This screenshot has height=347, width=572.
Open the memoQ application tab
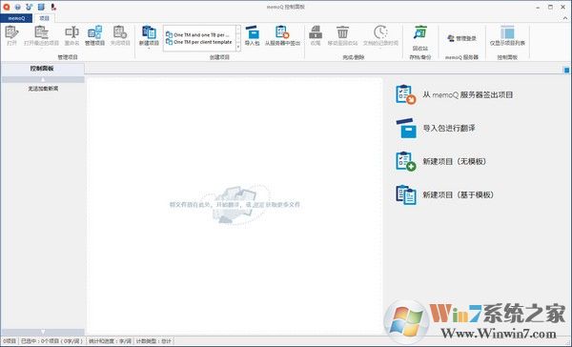pyautogui.click(x=16, y=18)
